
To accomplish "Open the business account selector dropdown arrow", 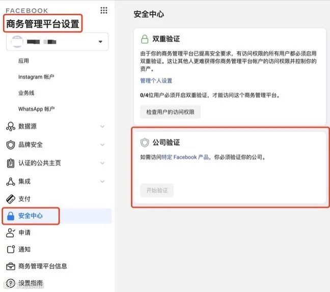I will click(x=100, y=42).
